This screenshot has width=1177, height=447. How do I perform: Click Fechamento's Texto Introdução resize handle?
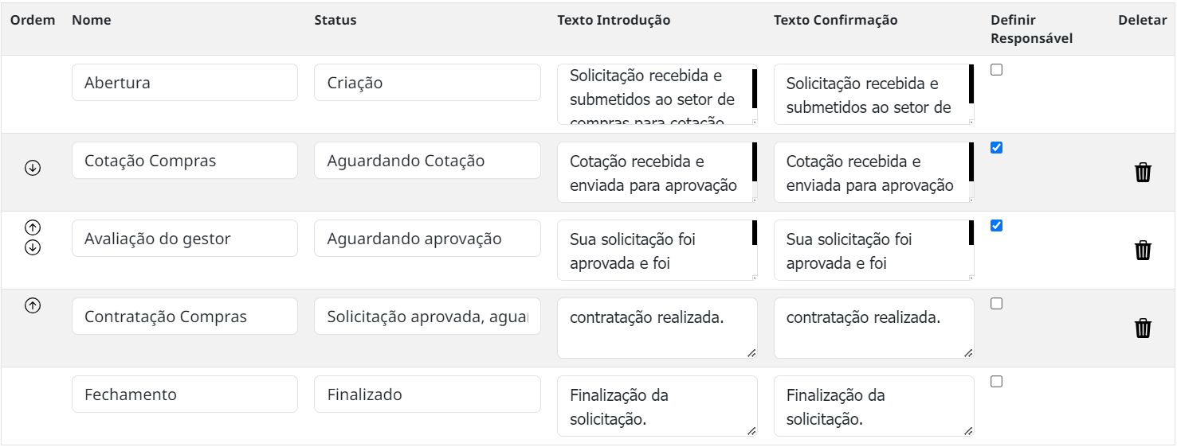pos(751,431)
